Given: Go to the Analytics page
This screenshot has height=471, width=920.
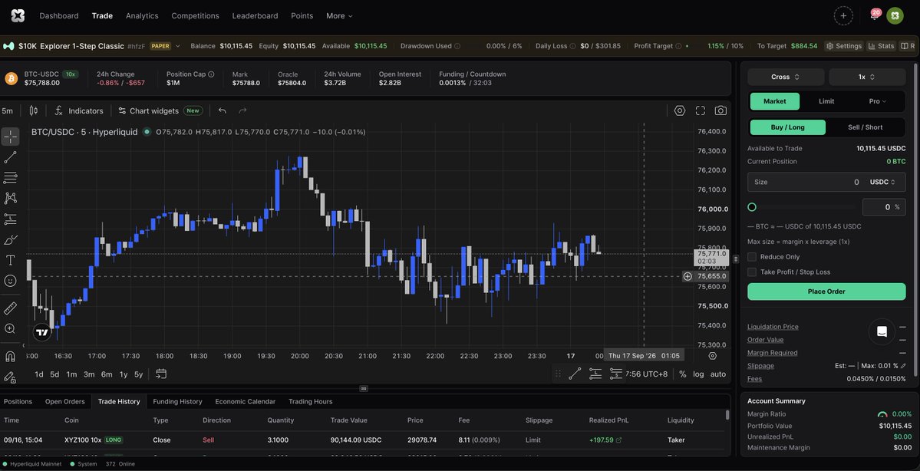Looking at the screenshot, I should (142, 16).
